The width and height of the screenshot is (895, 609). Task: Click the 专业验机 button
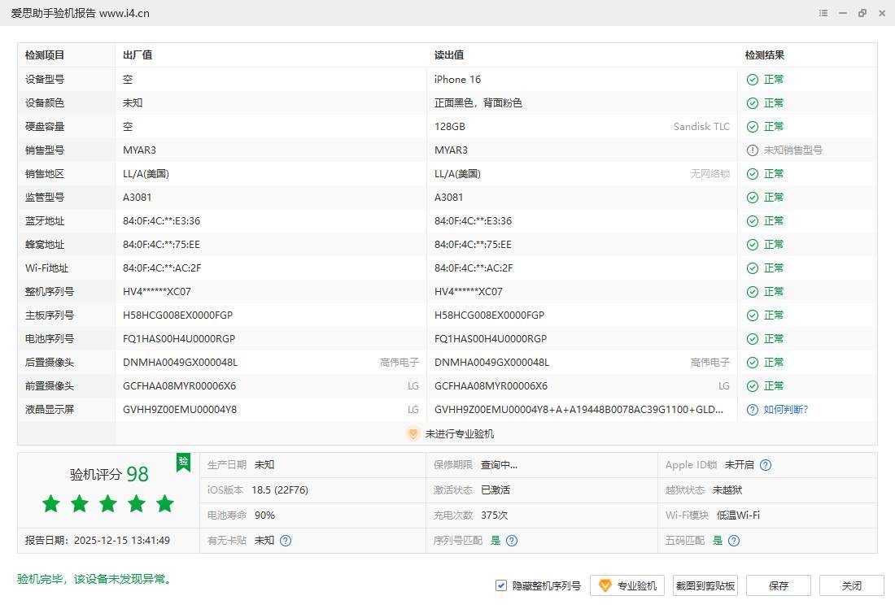click(x=627, y=585)
